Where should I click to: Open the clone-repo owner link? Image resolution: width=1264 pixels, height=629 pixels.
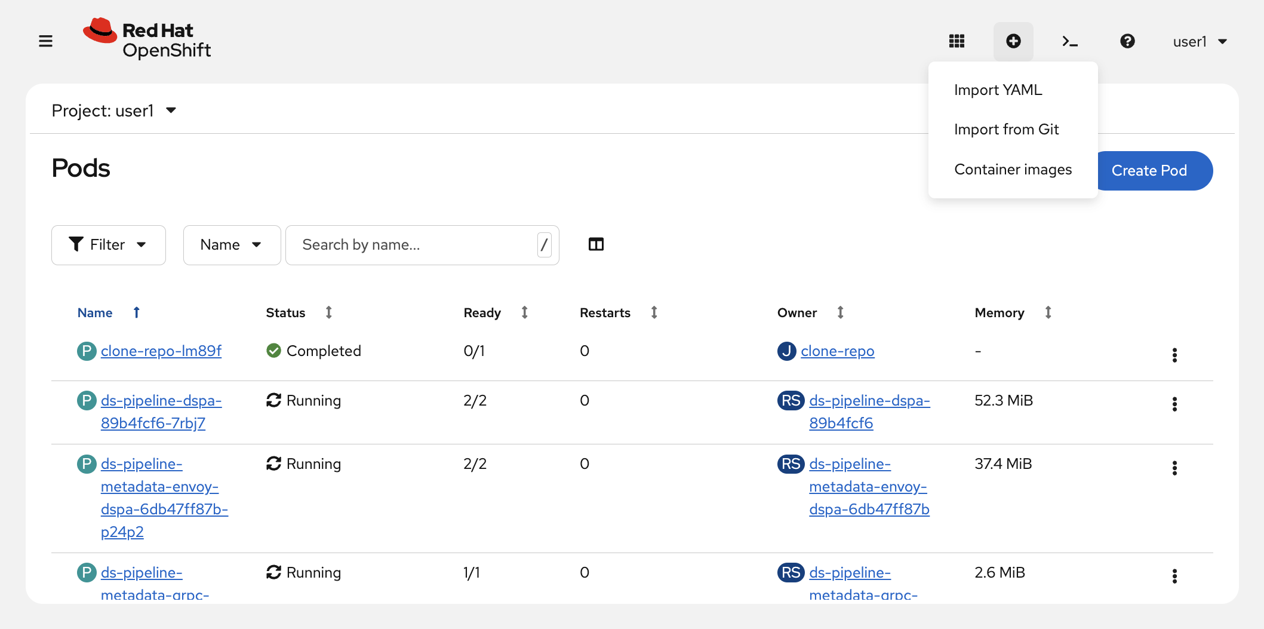tap(837, 351)
